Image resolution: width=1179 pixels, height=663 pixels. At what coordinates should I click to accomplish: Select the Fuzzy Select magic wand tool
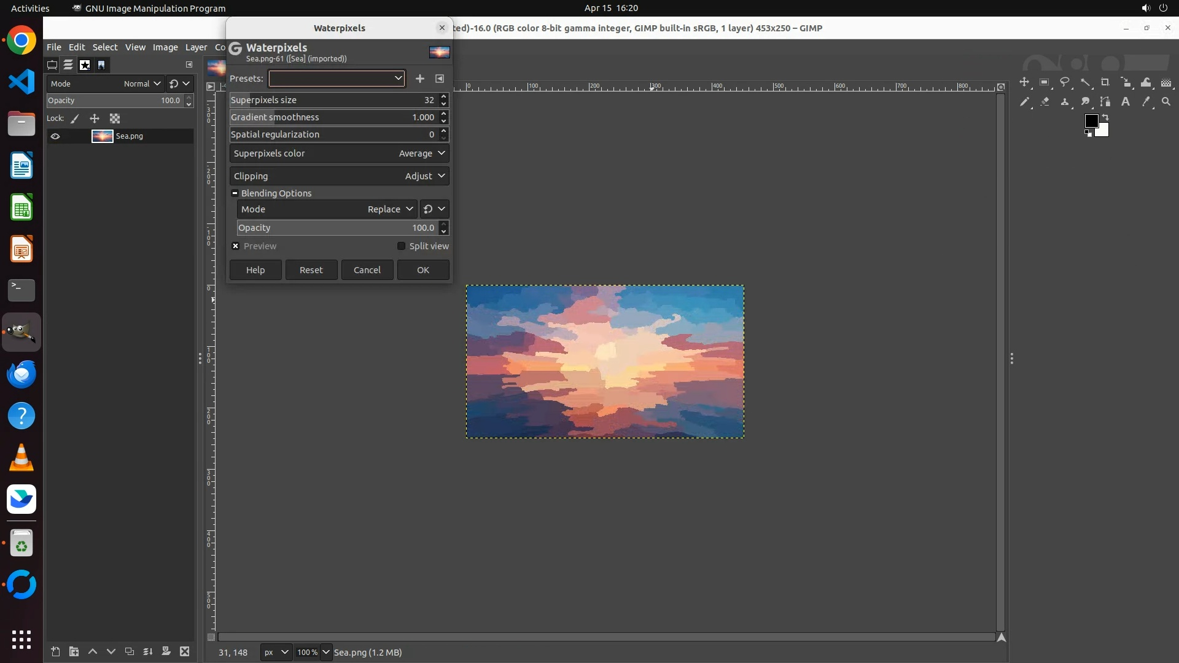tap(1085, 82)
